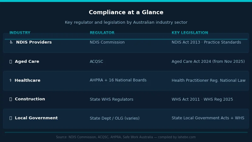Click AHPRA + 16 National Boards cell
This screenshot has width=252, height=142.
pyautogui.click(x=118, y=80)
